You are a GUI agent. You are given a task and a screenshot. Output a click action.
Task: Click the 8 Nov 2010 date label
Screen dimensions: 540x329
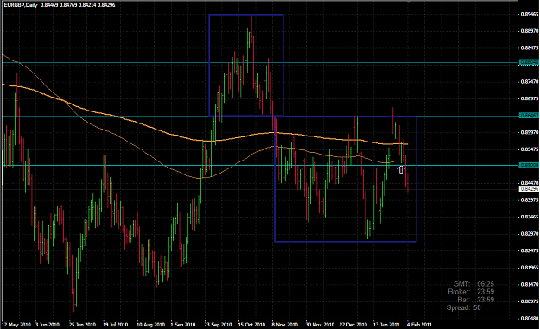[x=285, y=325]
